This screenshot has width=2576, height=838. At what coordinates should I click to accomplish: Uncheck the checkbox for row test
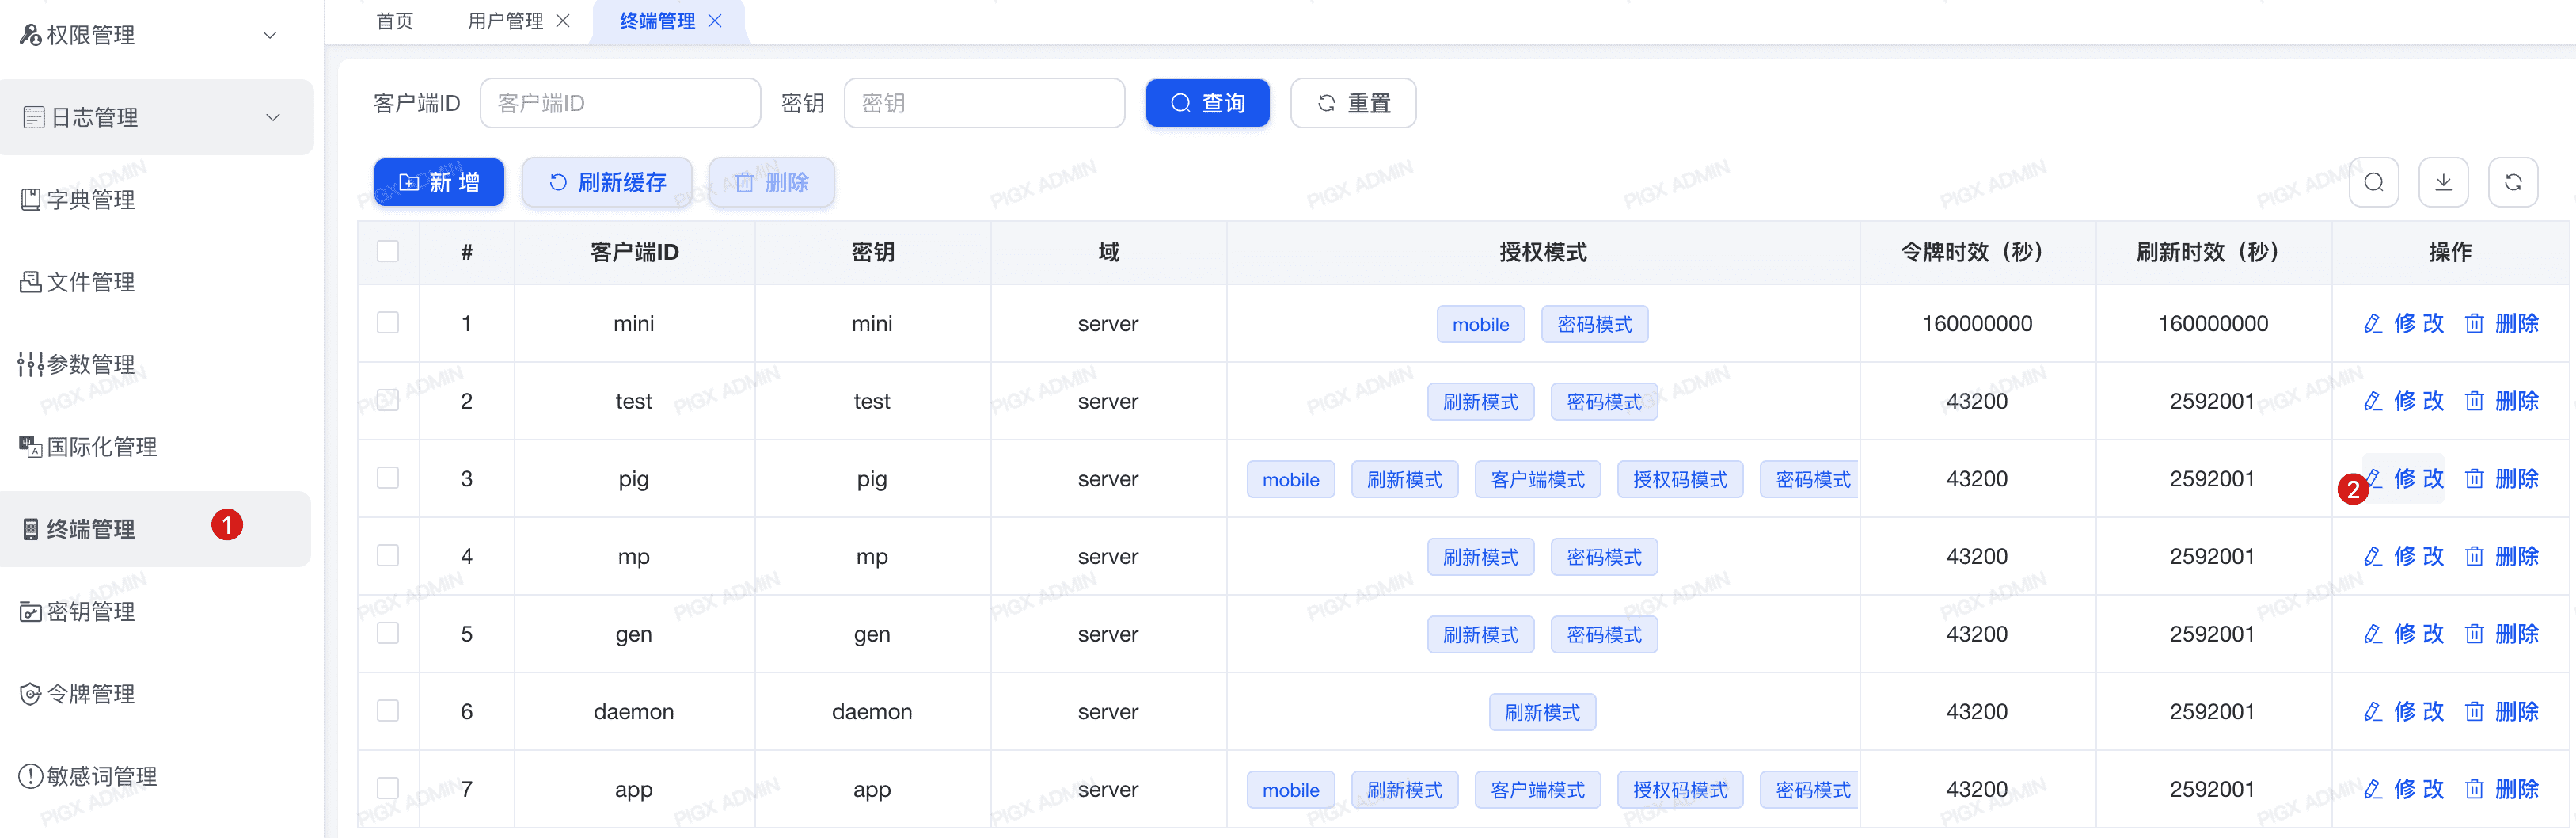click(388, 400)
